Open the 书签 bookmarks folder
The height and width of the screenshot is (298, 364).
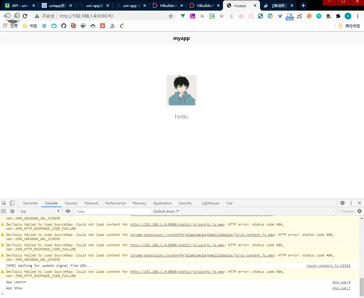point(30,26)
